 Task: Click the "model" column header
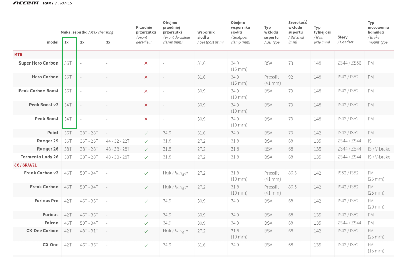tap(53, 42)
